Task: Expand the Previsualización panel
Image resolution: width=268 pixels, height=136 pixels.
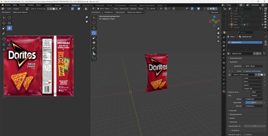Action: point(247,58)
